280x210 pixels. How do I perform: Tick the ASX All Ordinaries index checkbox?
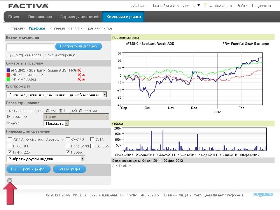10,139
